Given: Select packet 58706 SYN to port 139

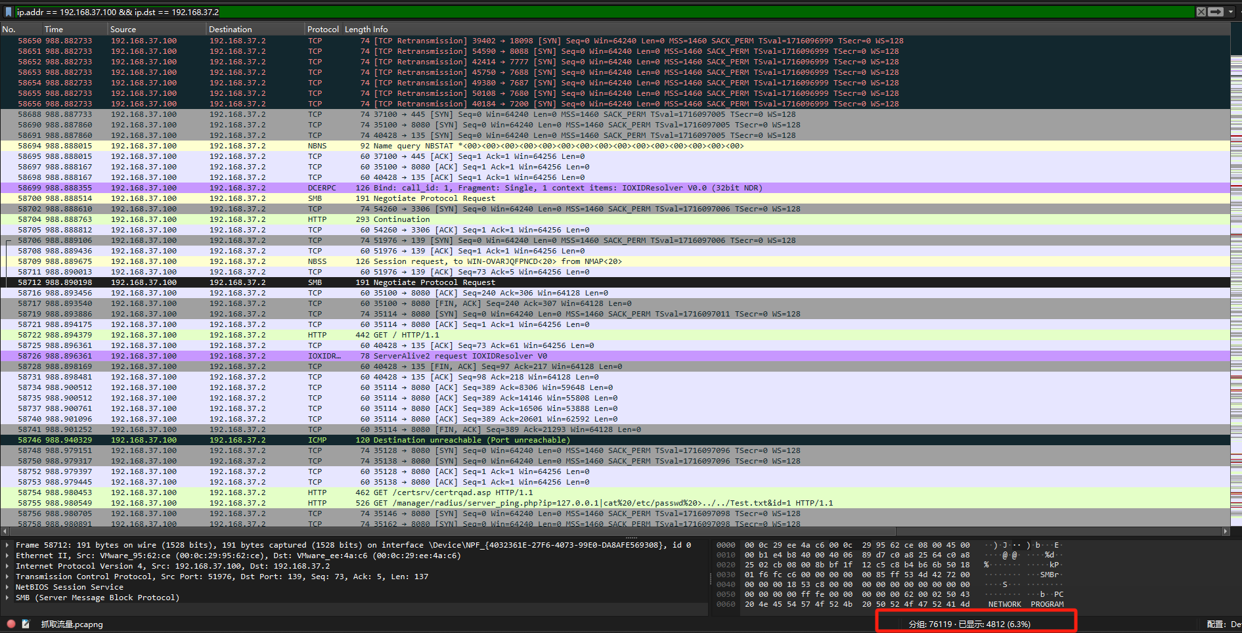Looking at the screenshot, I should tap(615, 240).
